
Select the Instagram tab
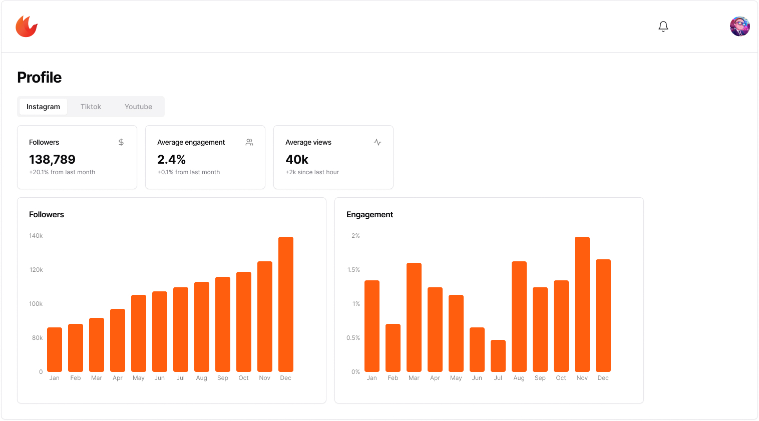pos(43,107)
